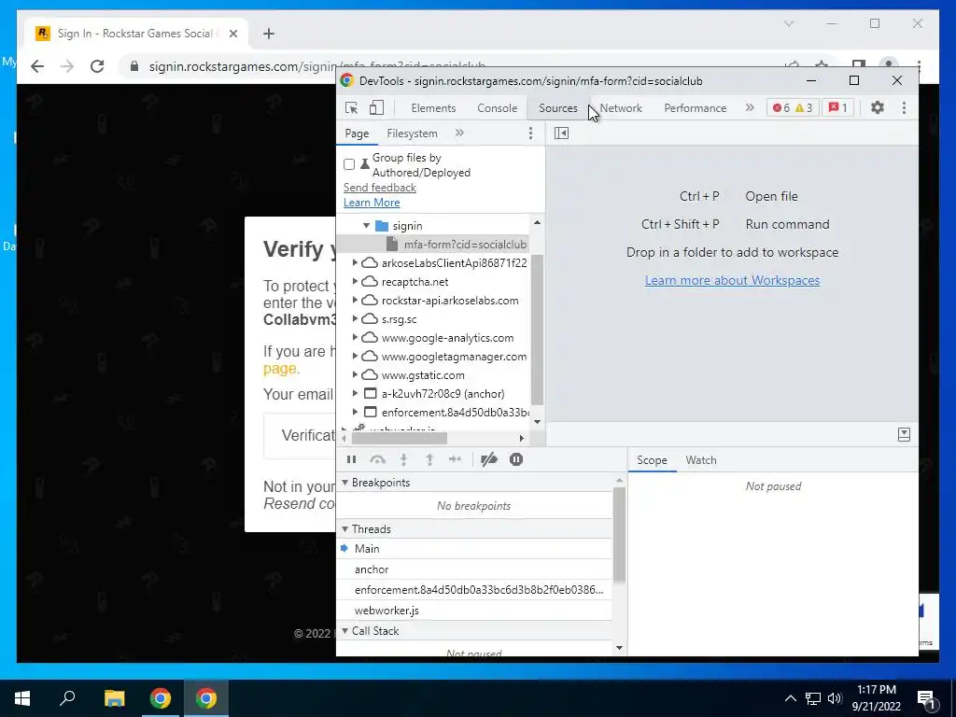Open the Send feedback link

379,187
